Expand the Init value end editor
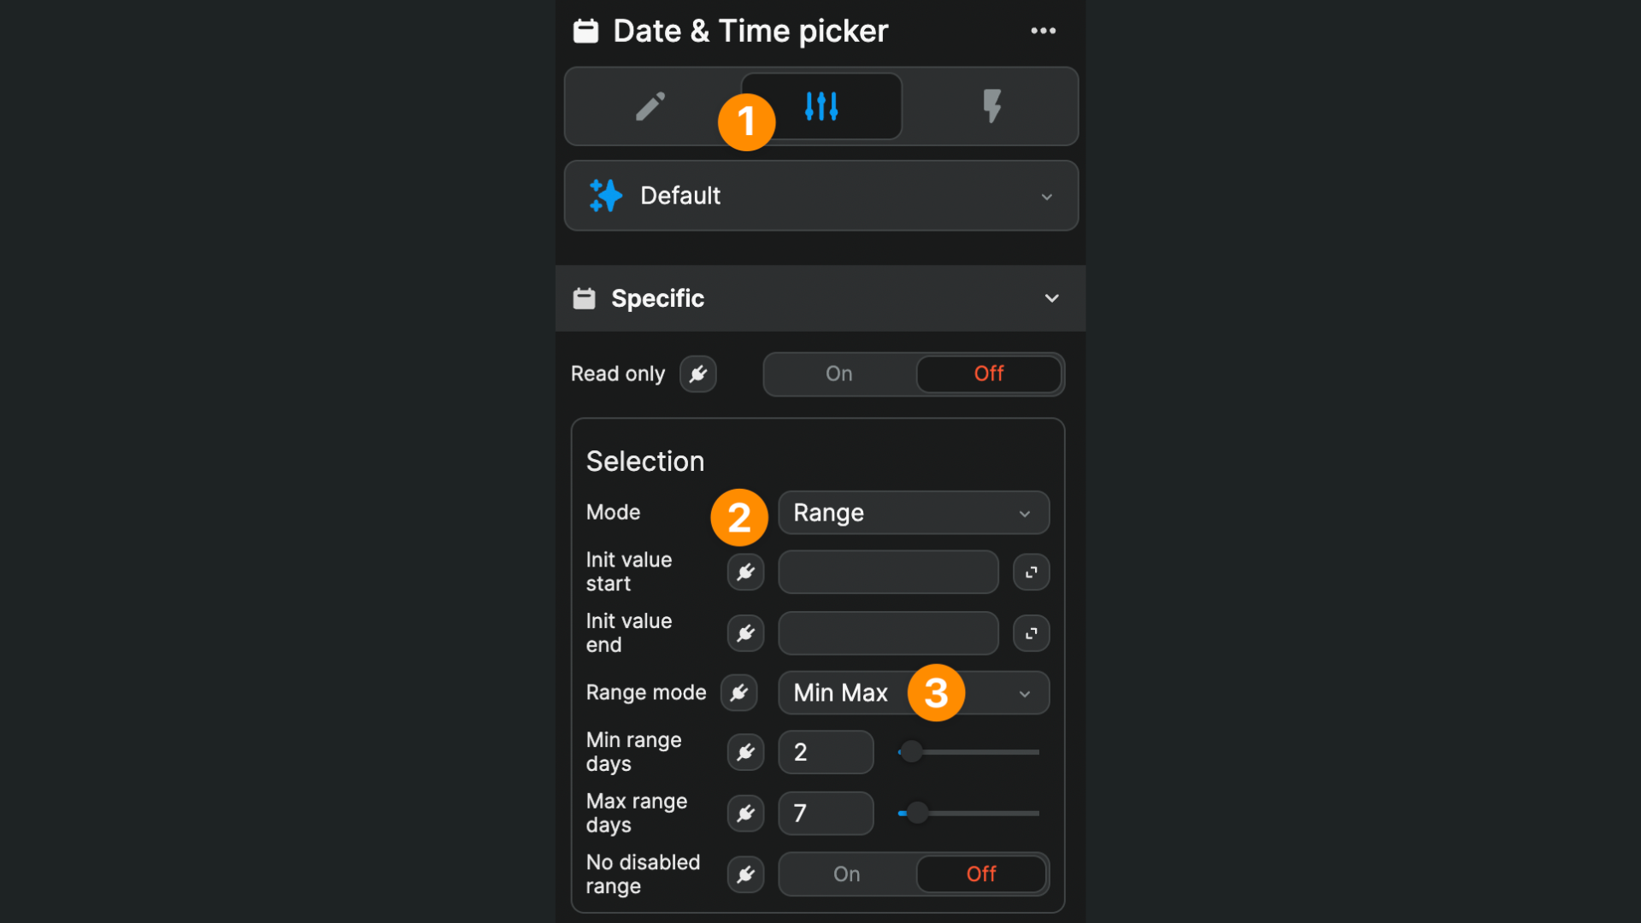The image size is (1641, 923). pyautogui.click(x=1031, y=633)
